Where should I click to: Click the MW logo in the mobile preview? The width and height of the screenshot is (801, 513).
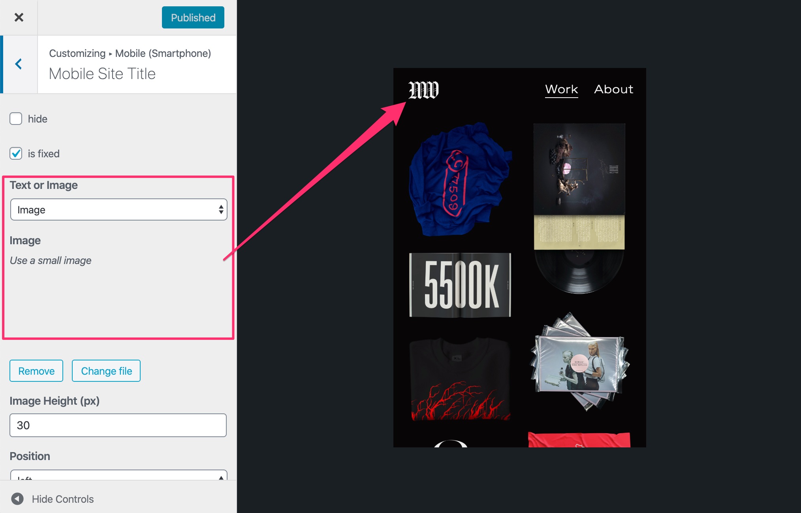pos(423,90)
